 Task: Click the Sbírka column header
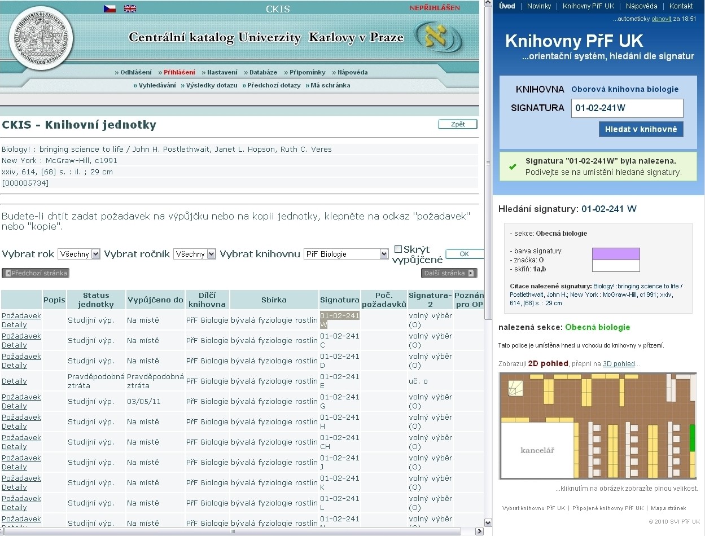coord(274,300)
